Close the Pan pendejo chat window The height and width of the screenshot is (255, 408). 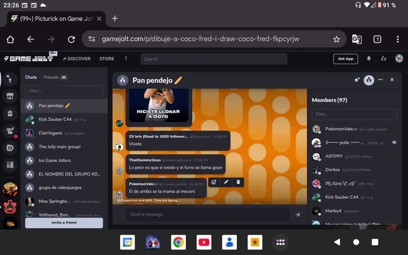pos(392,80)
